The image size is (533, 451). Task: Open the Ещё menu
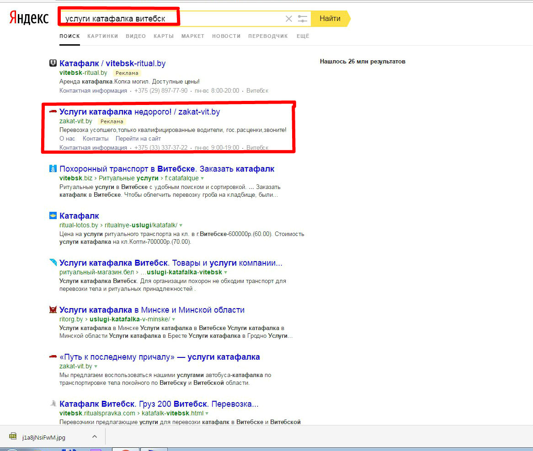(303, 36)
